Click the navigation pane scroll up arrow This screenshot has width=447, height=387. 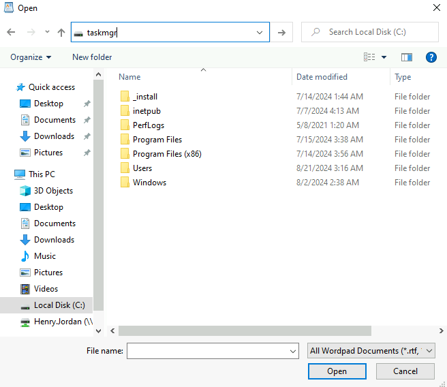point(98,75)
